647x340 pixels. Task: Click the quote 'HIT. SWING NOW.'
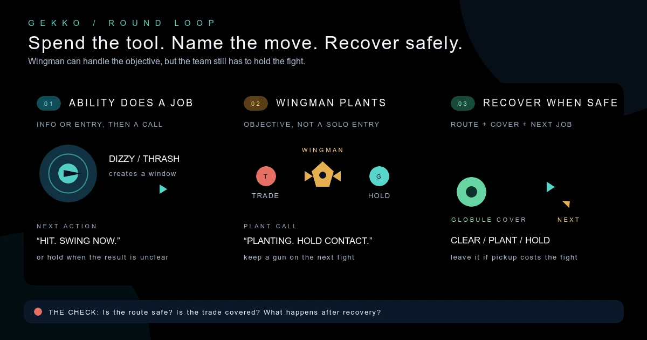tap(78, 241)
